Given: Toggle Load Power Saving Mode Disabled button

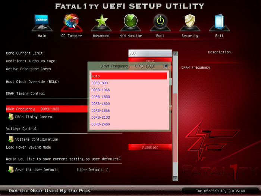Looking at the screenshot, I should point(150,147).
